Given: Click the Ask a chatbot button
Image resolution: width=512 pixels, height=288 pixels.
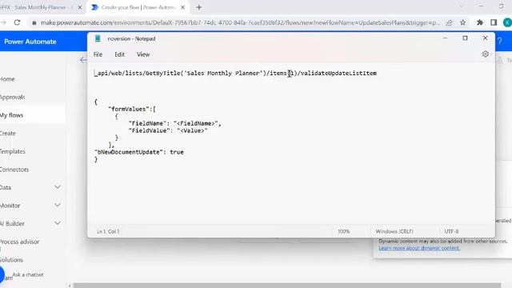Looking at the screenshot, I should point(28,274).
